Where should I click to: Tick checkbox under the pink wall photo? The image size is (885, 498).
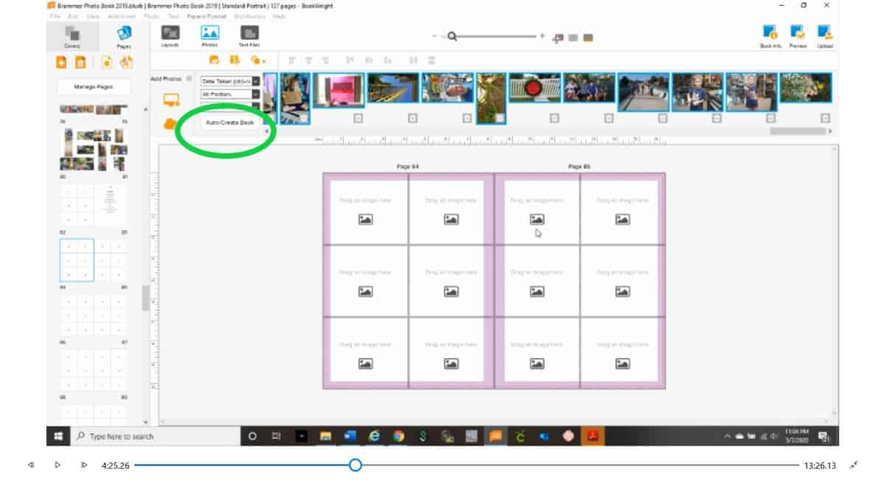(x=358, y=118)
